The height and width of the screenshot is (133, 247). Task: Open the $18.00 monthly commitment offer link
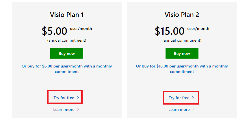182,69
